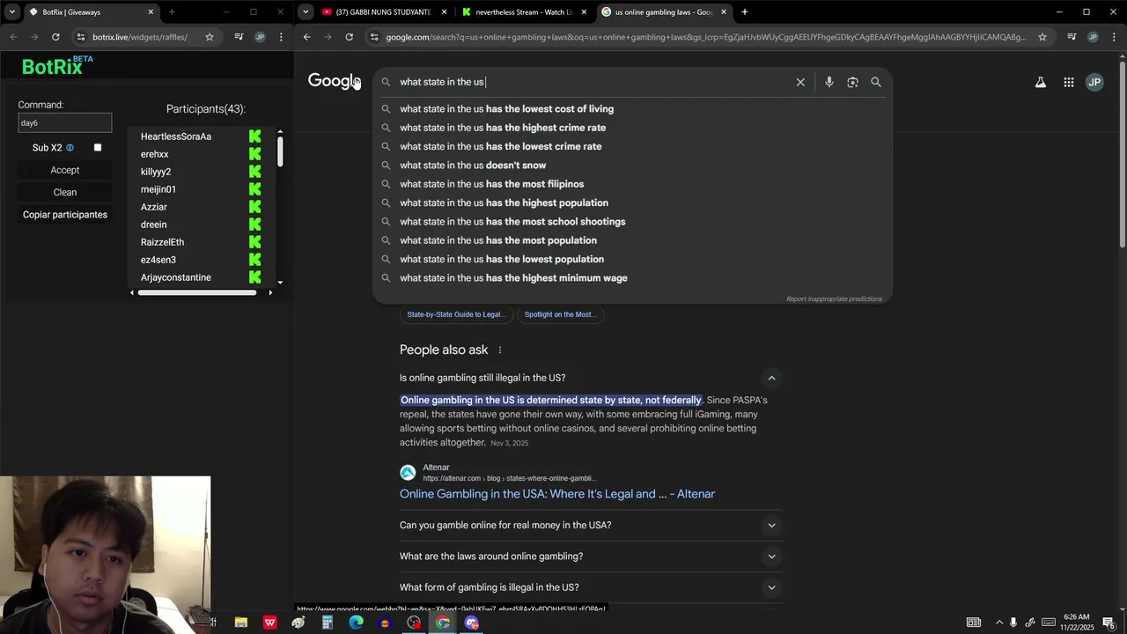Close the BotRix Giveaways tab

(x=151, y=12)
